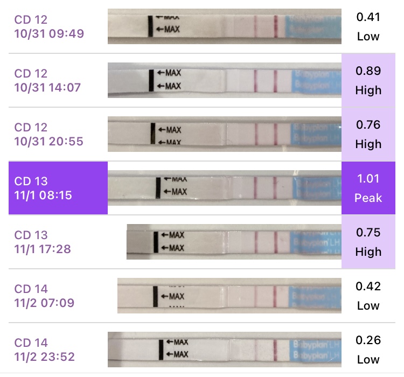The image size is (404, 377).
Task: Open the test strip photo from 10/31 09:49
Action: (225, 26)
